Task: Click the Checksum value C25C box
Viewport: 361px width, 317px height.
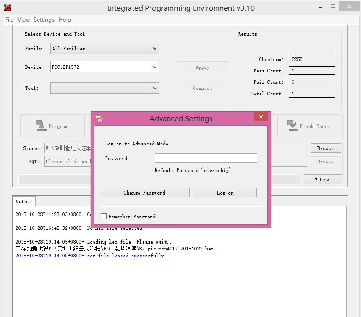Action: [312, 59]
